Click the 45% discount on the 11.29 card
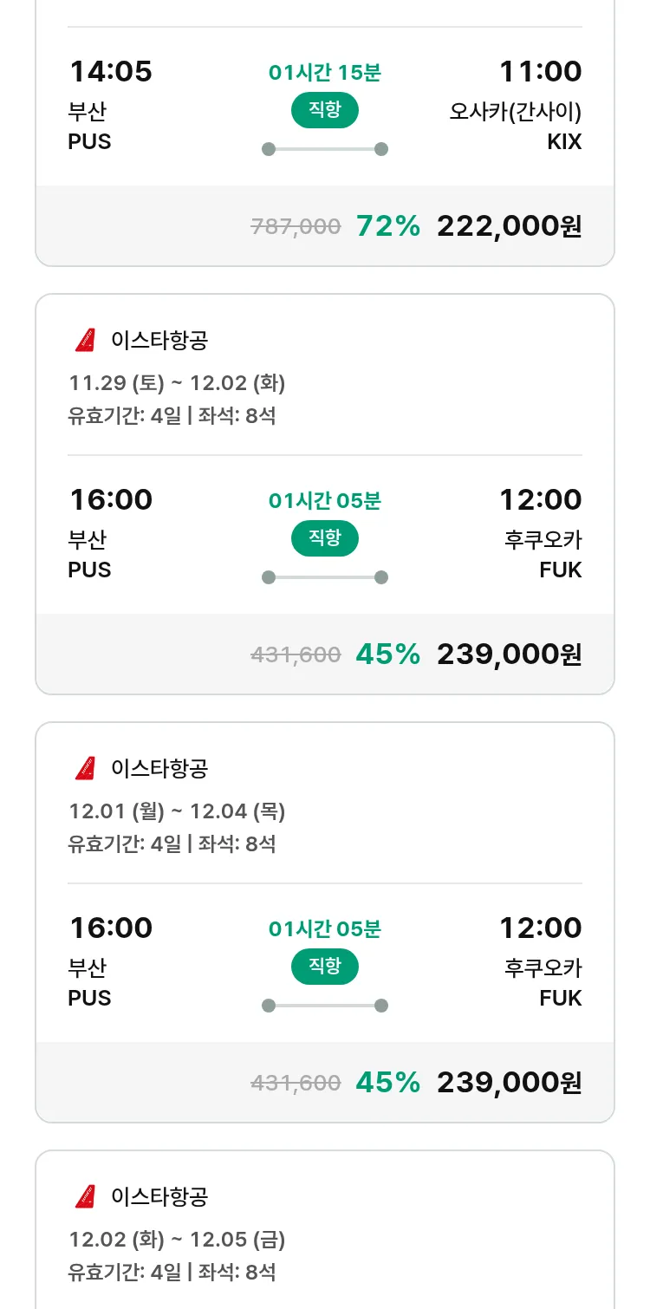This screenshot has height=1309, width=650. (x=387, y=654)
